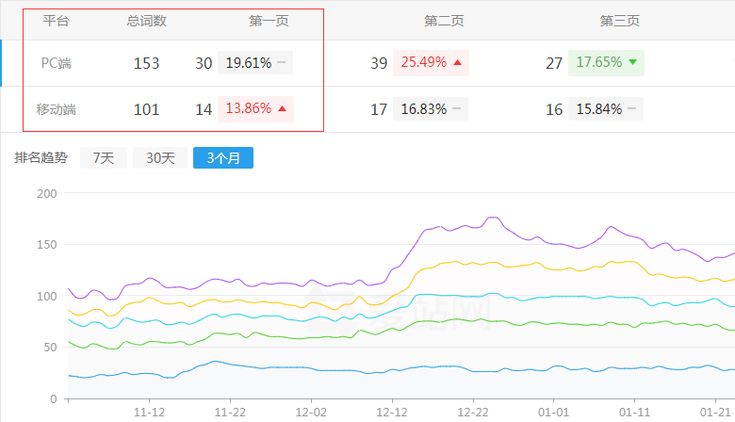The image size is (735, 422).
Task: Select the 移动端 platform row
Action: click(x=57, y=109)
